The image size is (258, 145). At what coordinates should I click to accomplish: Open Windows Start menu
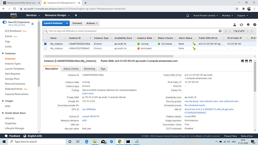4,142
